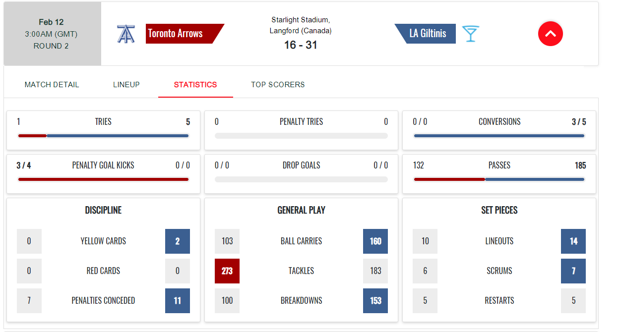Viewport: 621px width, 332px height.
Task: Click the blue 160 ball carries box
Action: point(375,241)
